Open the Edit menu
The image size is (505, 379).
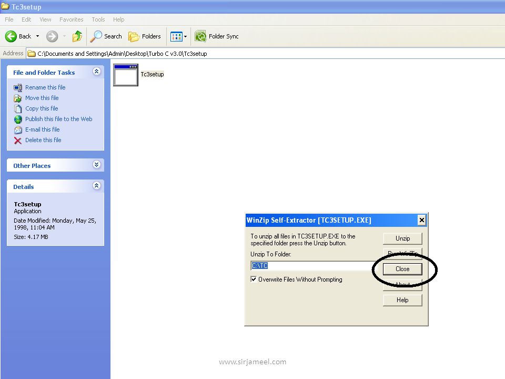tap(26, 19)
